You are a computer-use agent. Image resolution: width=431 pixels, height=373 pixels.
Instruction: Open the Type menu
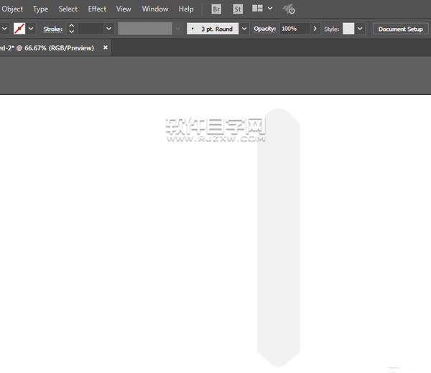pyautogui.click(x=41, y=9)
